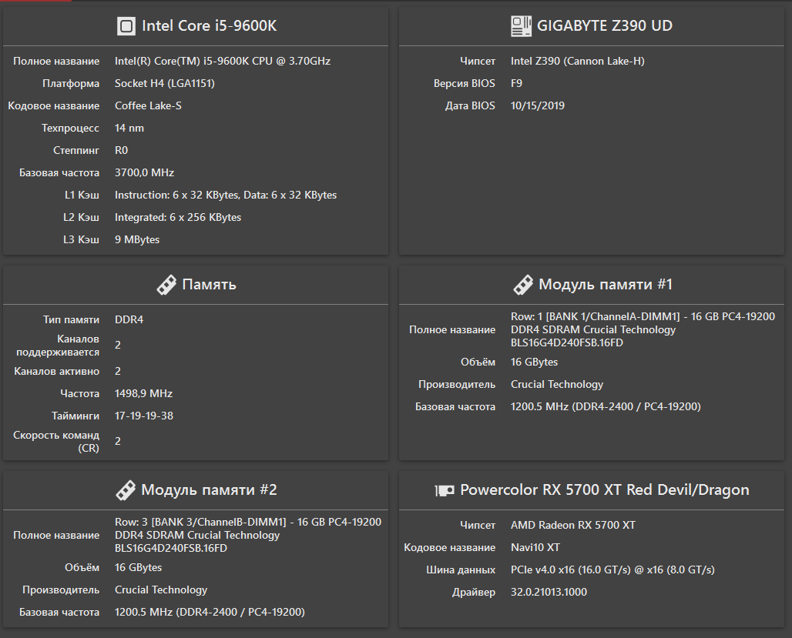Click the Версия BIOS label

click(465, 83)
